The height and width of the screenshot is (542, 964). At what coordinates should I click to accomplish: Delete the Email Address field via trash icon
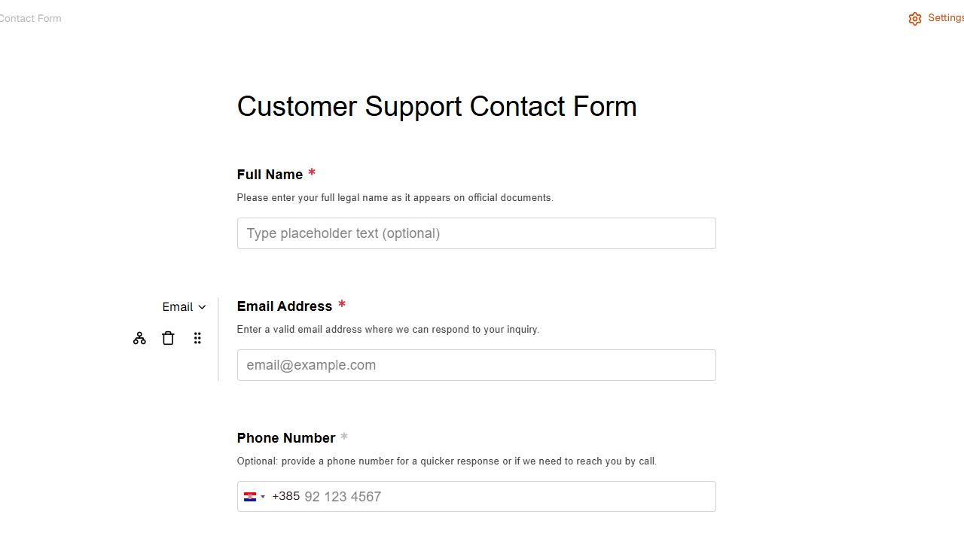tap(168, 338)
